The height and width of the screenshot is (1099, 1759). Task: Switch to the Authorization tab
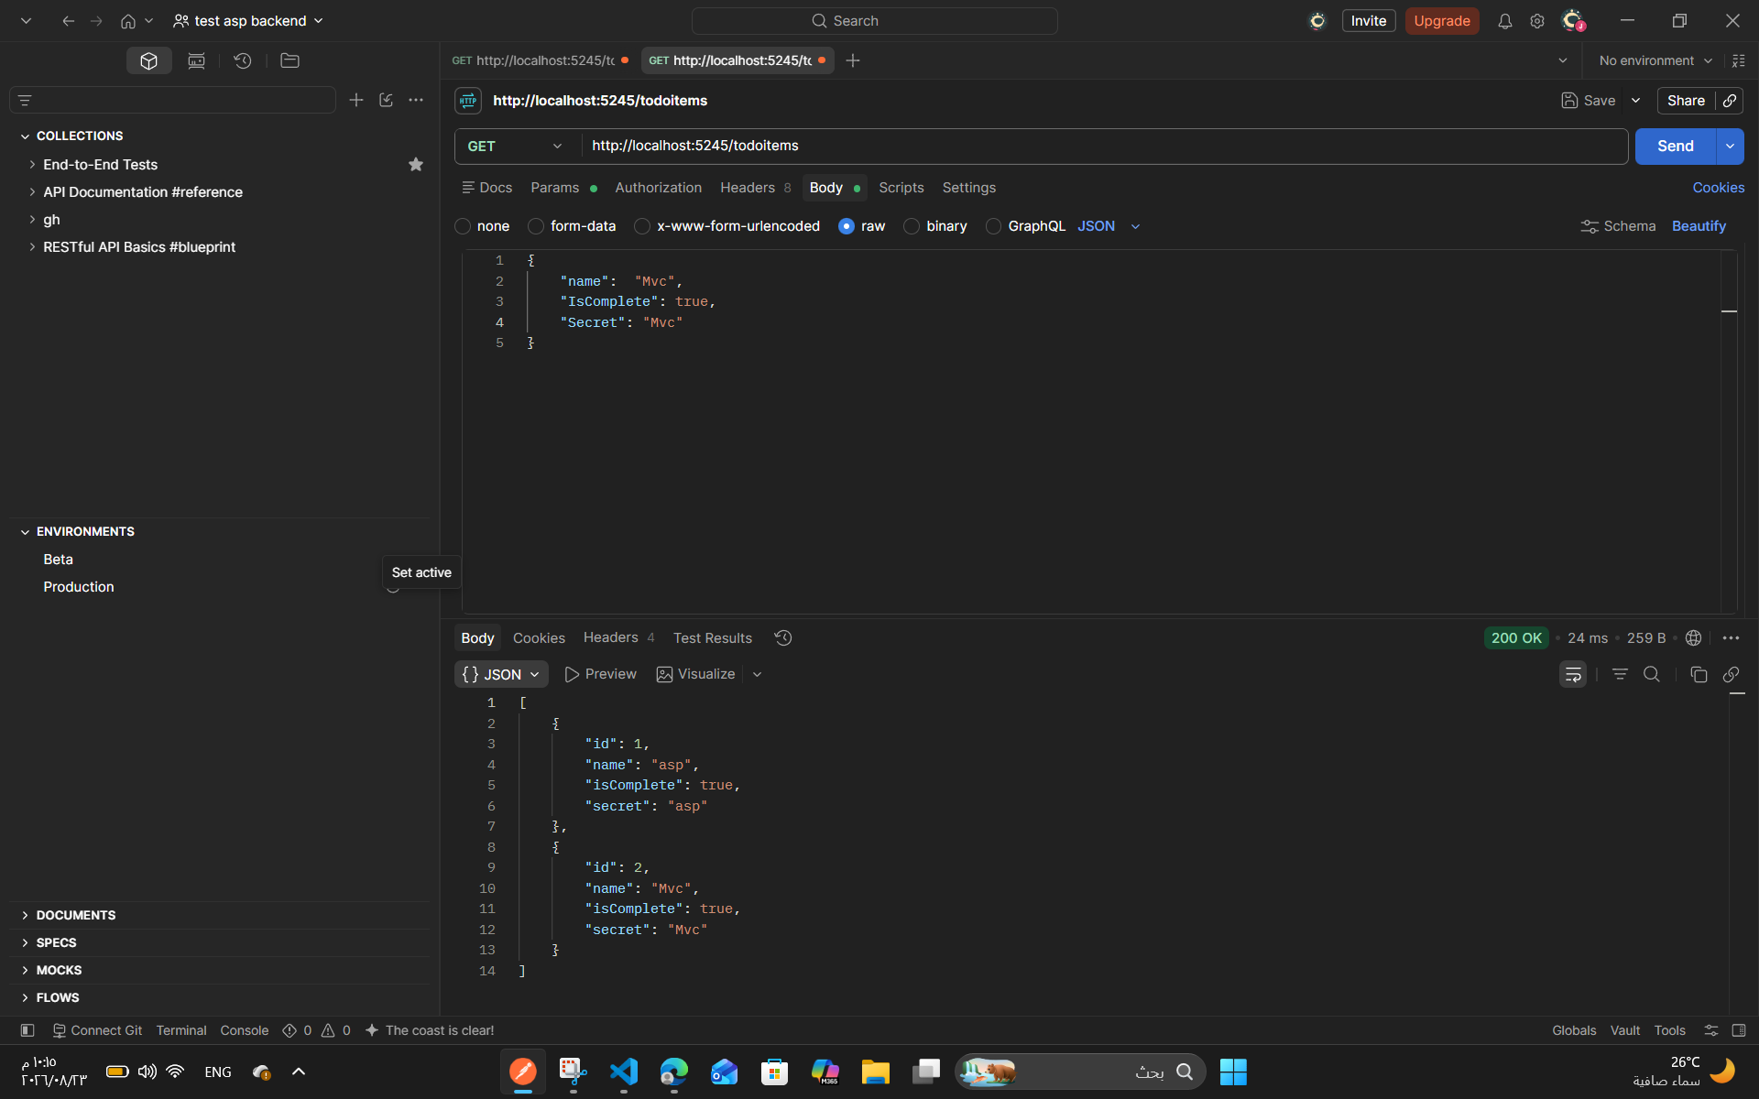tap(658, 188)
